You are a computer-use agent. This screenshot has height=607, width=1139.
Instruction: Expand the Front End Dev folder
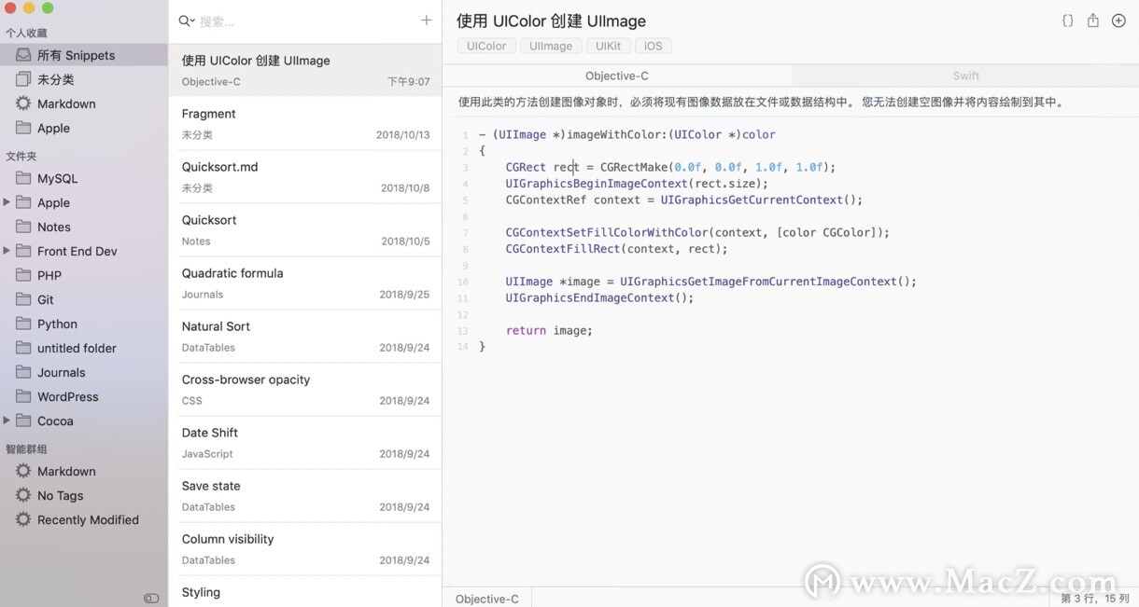(7, 251)
